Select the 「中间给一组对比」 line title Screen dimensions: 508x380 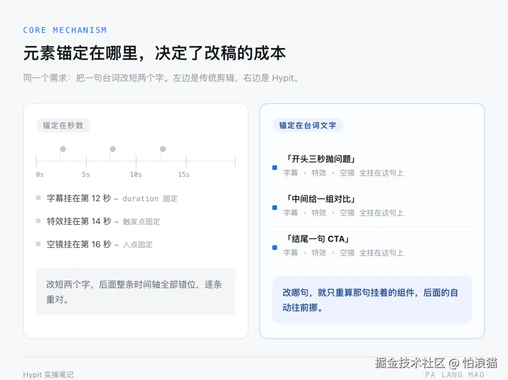320,199
